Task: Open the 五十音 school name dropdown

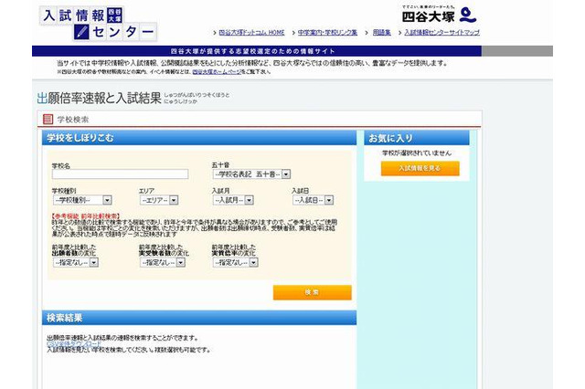Action: 251,174
